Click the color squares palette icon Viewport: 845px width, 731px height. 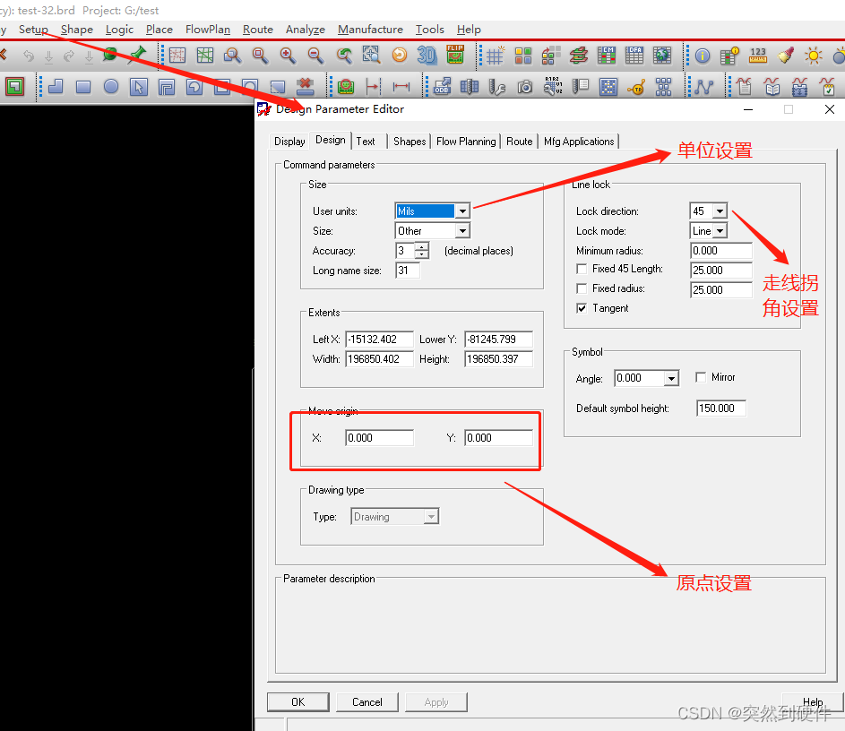(x=522, y=56)
